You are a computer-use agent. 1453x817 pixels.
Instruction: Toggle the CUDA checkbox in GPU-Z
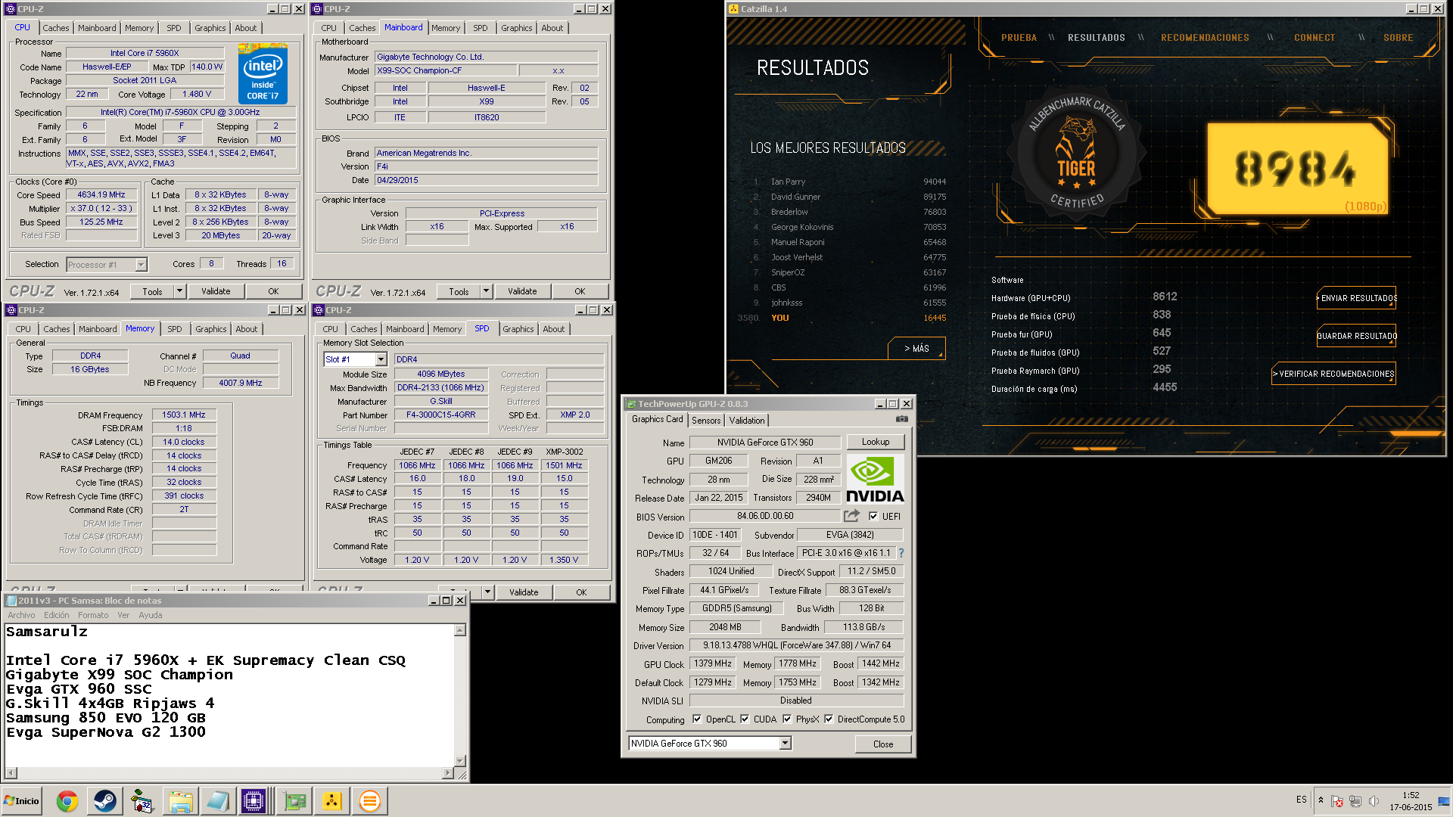tap(745, 719)
